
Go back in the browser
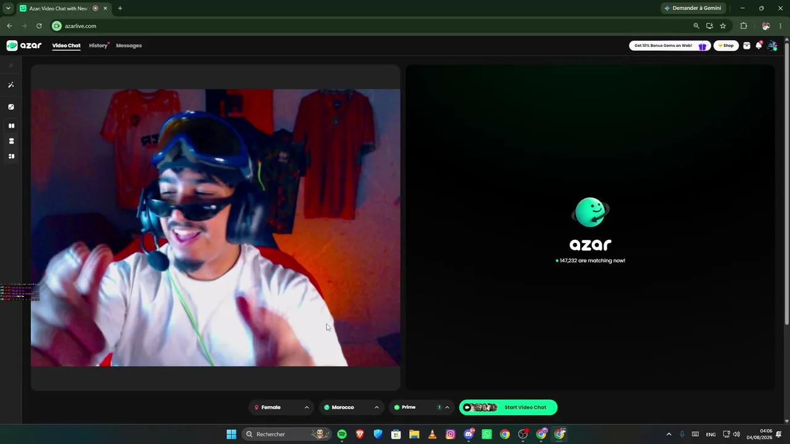pyautogui.click(x=9, y=26)
